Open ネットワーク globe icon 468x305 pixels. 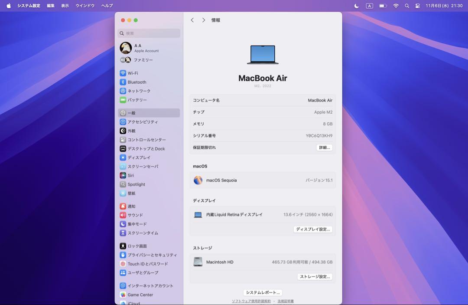tap(123, 91)
